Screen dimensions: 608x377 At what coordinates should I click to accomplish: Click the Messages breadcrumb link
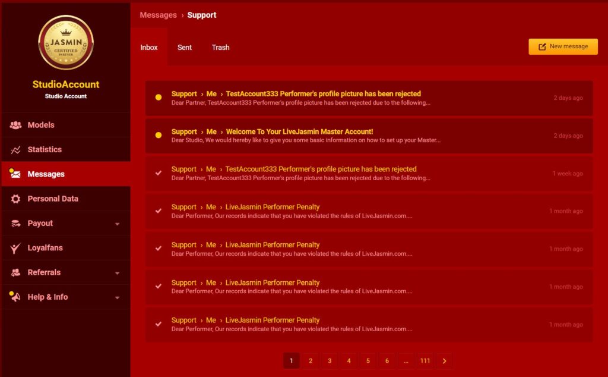click(x=158, y=15)
